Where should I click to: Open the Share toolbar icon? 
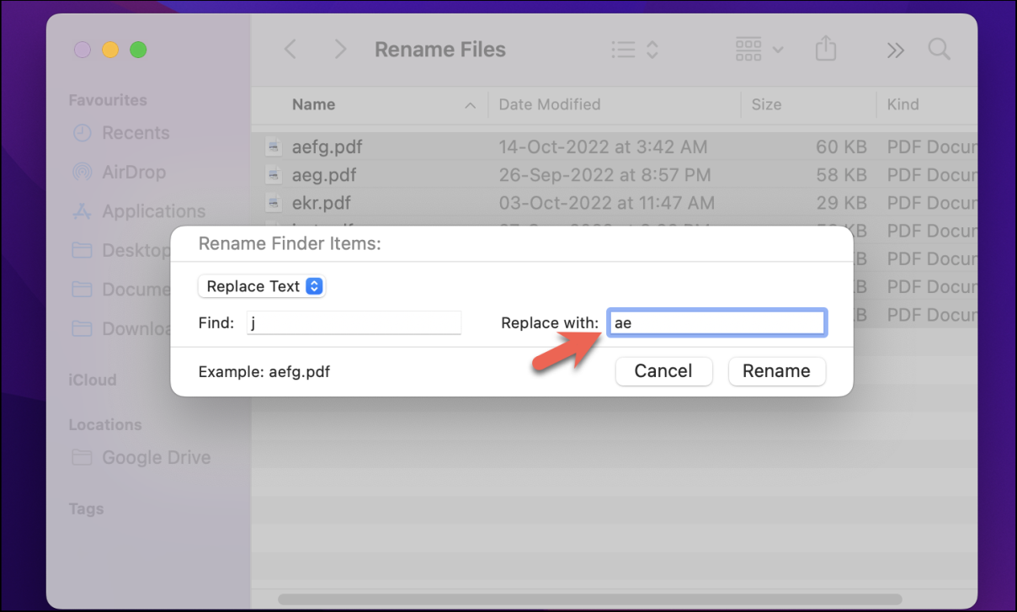[x=826, y=50]
